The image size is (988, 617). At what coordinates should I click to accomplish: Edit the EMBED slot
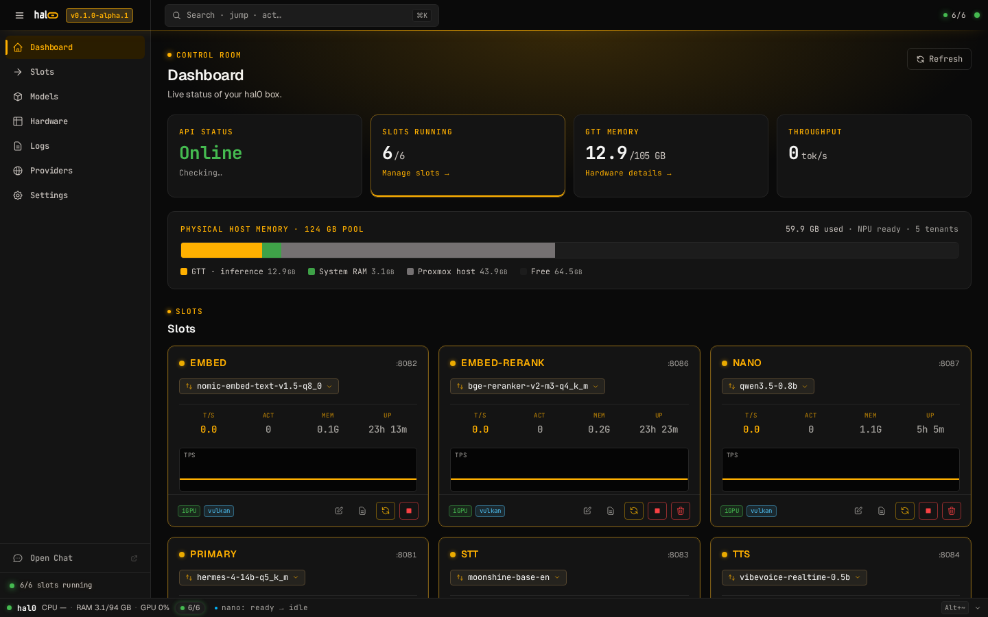339,511
